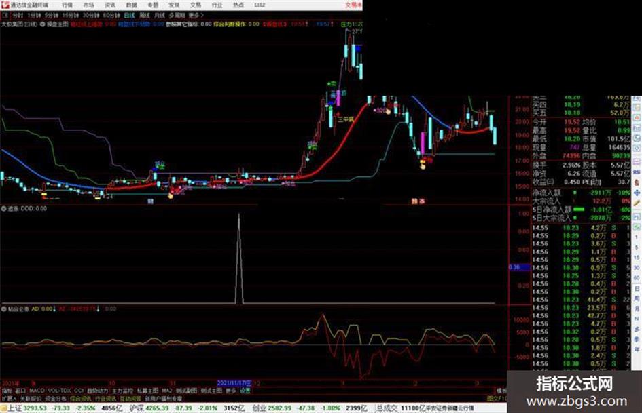Click the 多 multi-period sidebar shortcut
This screenshot has width=642, height=413.
pos(637,329)
